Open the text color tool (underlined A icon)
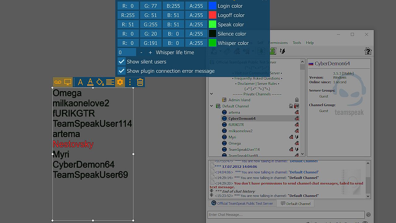Image resolution: width=396 pixels, height=223 pixels. point(90,82)
